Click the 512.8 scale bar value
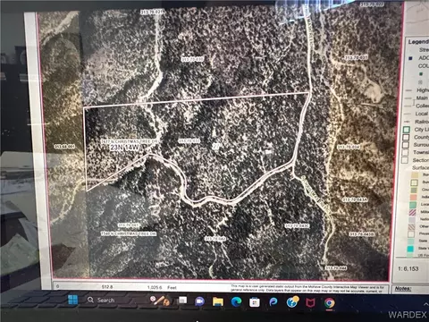 pos(107,287)
